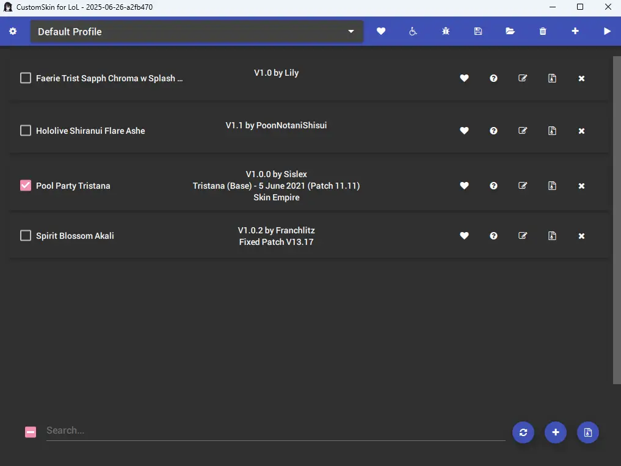The height and width of the screenshot is (466, 621).
Task: Select the Pool Party Tristana mod name
Action: (73, 186)
